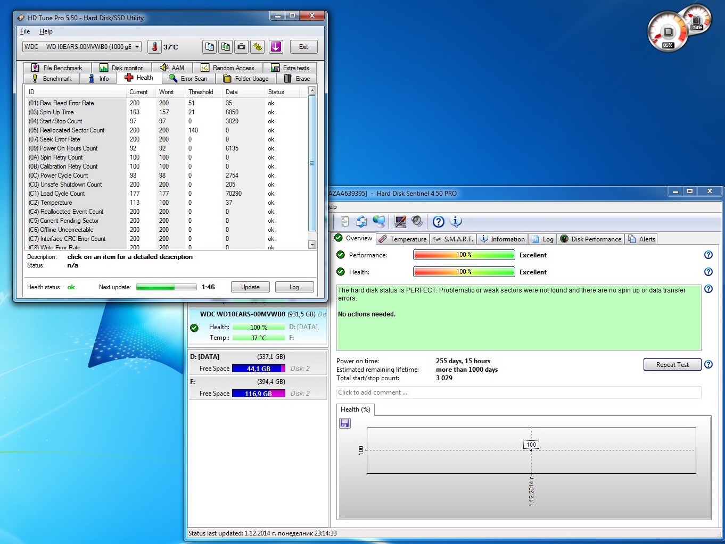Open the blue question mark help toolbar icon
This screenshot has height=544, width=725.
pyautogui.click(x=438, y=221)
